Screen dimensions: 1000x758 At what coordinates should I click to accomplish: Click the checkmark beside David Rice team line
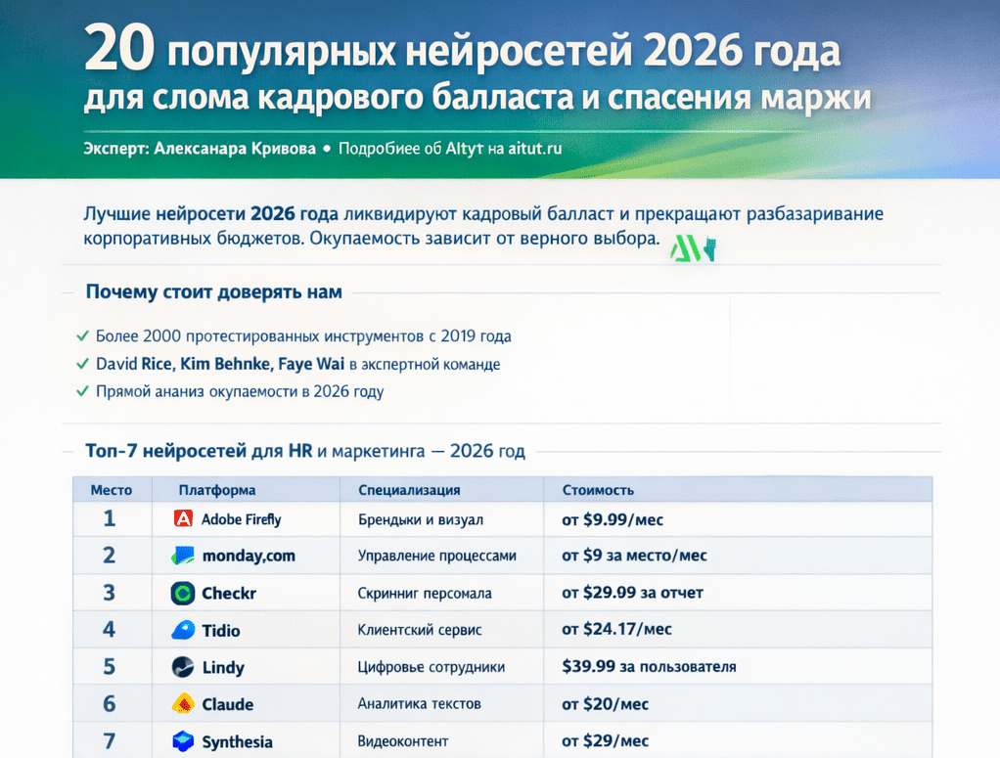click(x=83, y=364)
